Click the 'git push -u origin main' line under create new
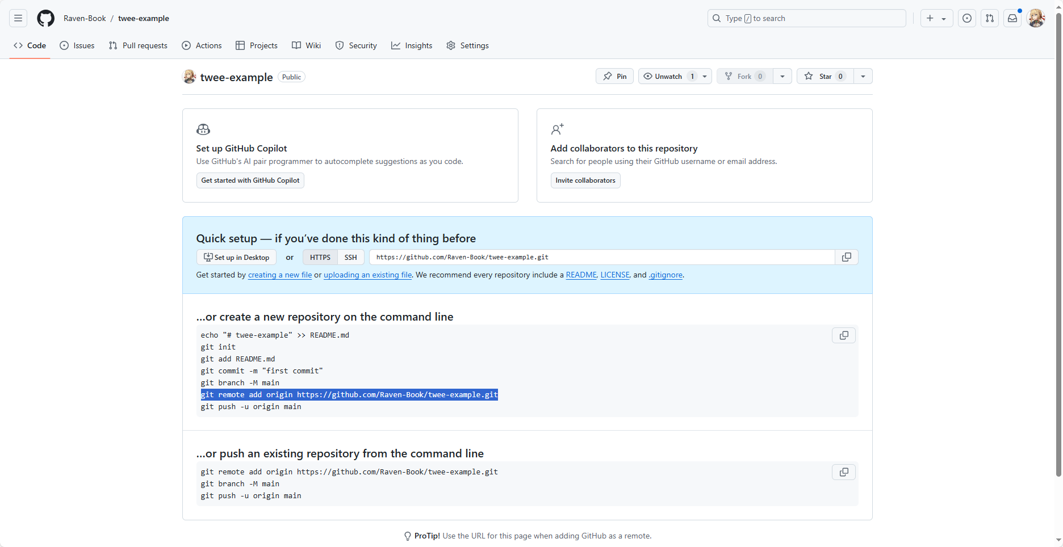Image resolution: width=1063 pixels, height=547 pixels. 251,407
